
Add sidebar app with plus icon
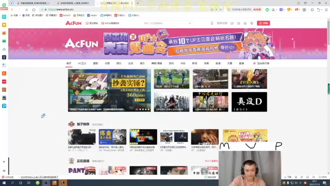pos(4,162)
